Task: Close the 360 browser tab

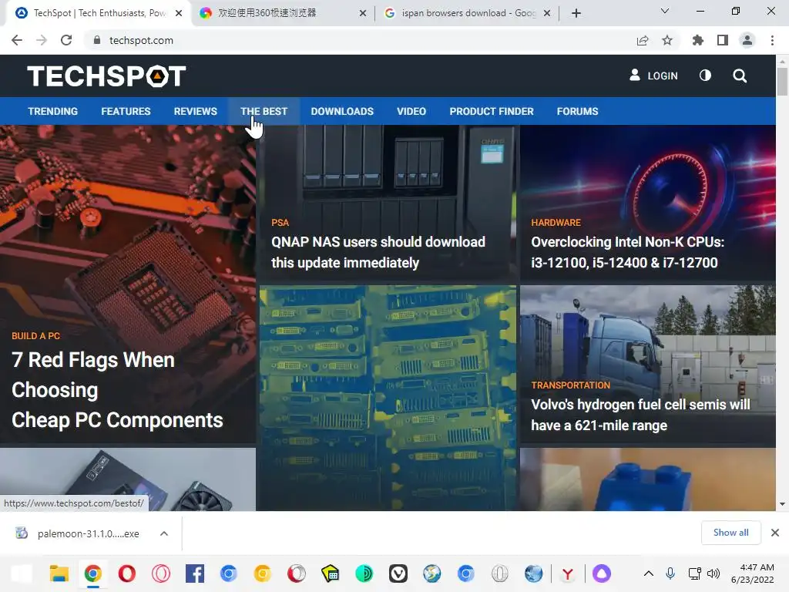Action: point(363,13)
